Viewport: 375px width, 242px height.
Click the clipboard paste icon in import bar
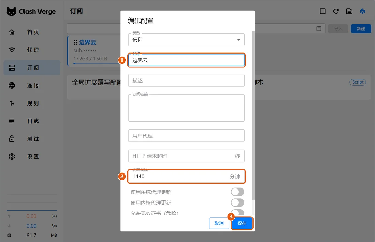(x=319, y=29)
